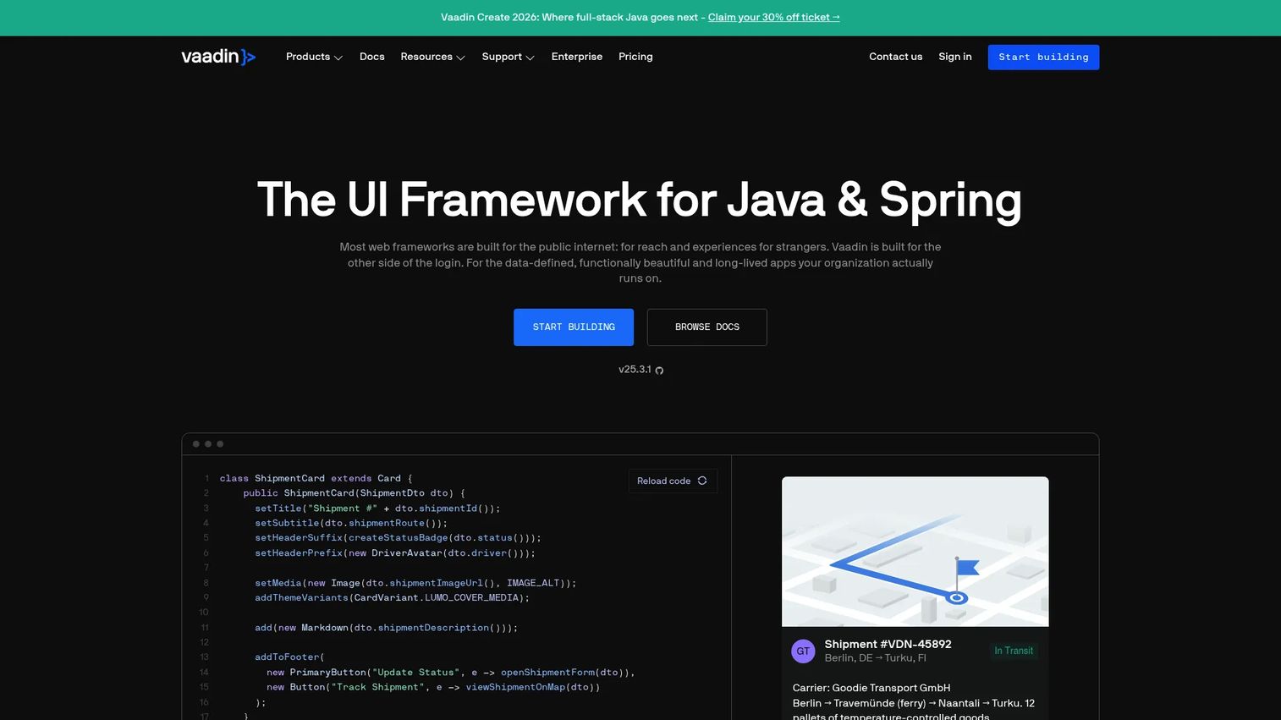The width and height of the screenshot is (1281, 720).
Task: Open the Pricing page
Action: click(x=635, y=57)
